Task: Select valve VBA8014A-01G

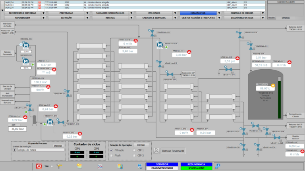Action: point(256,126)
